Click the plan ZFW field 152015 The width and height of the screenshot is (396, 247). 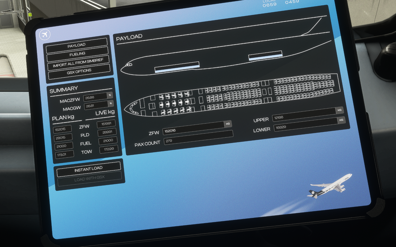click(62, 129)
